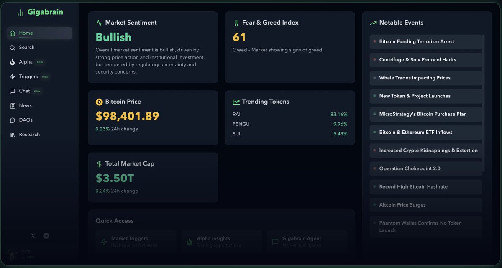Click the Market Sentiment pulse icon
Screen dimensions: 502x268
click(x=99, y=23)
